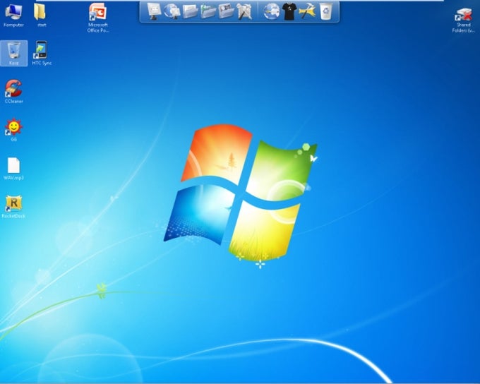480x384 pixels.
Task: Open the control panel tools dock icon
Action: point(244,11)
